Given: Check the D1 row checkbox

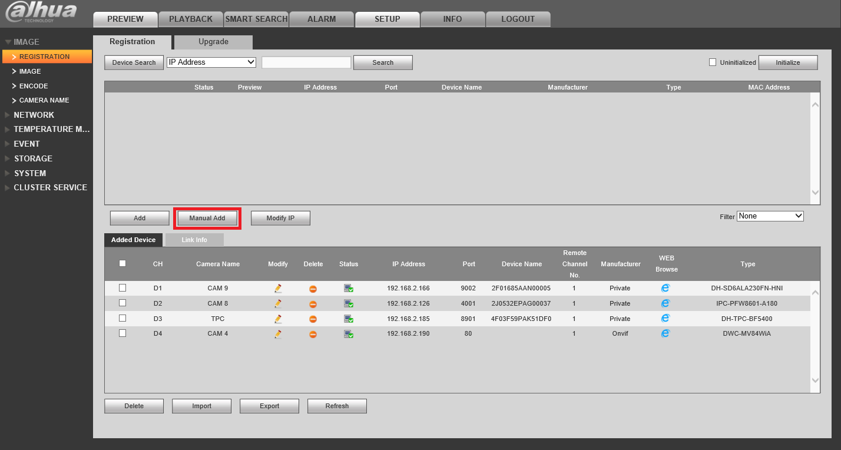Looking at the screenshot, I should (122, 287).
